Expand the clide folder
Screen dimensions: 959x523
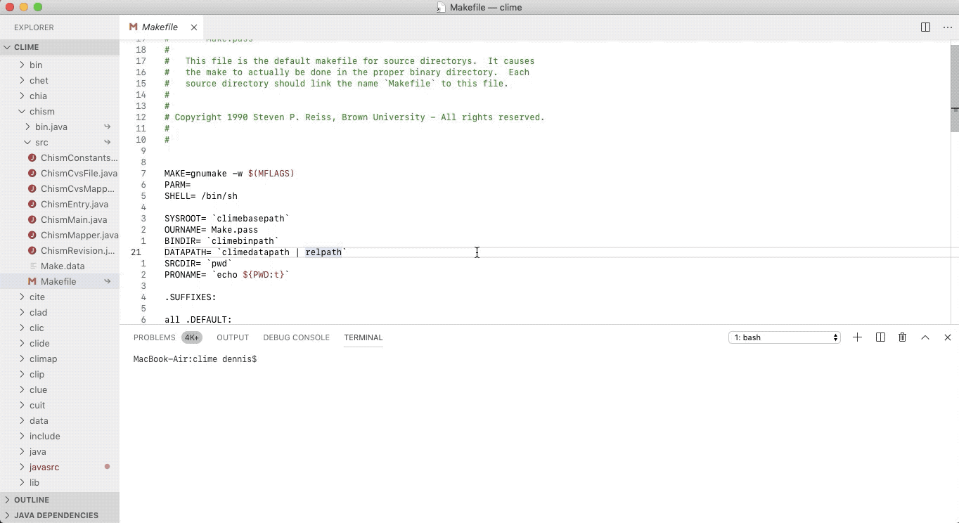(22, 343)
